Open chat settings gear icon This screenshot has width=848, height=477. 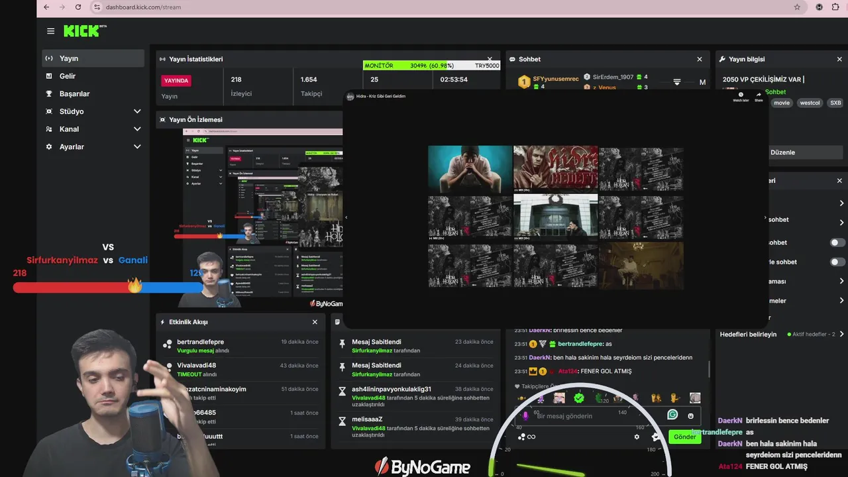pos(637,437)
